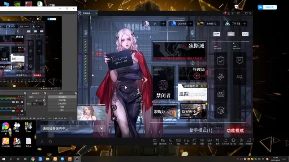
Task: Click OBS studio mode button
Action: click(62, 104)
